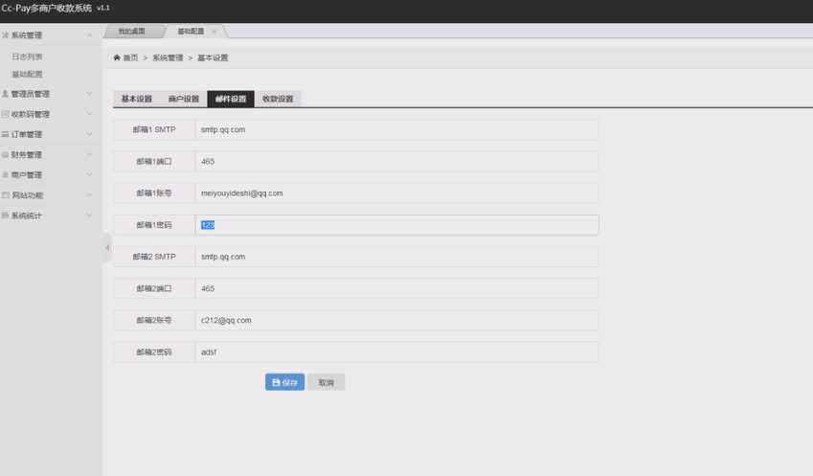Click the 系统统计 icon in sidebar

[x=6, y=215]
